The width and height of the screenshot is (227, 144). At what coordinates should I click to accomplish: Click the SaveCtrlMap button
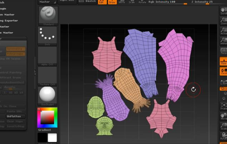click(x=16, y=126)
